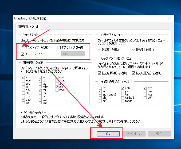Check jar in the association list
This screenshot has width=181, height=149.
[40, 77]
